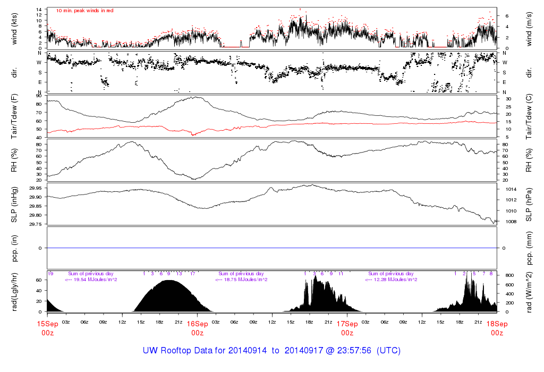Select the 'Tair/Tdew (F)' axis label

point(14,116)
